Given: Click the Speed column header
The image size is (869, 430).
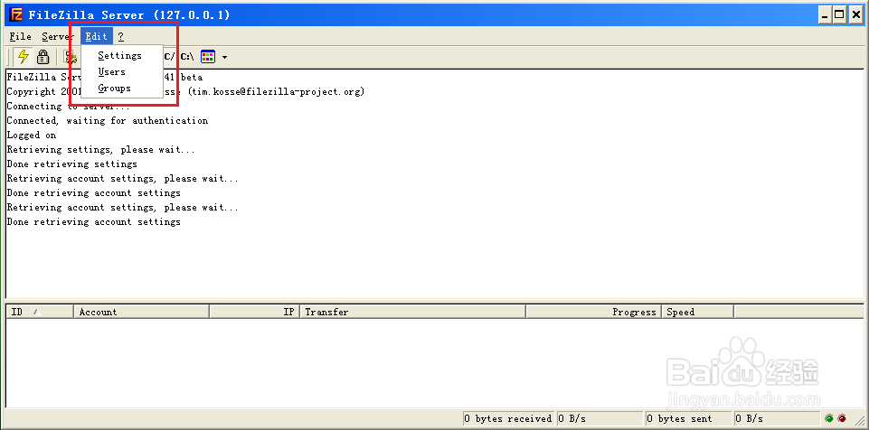Looking at the screenshot, I should pos(698,313).
